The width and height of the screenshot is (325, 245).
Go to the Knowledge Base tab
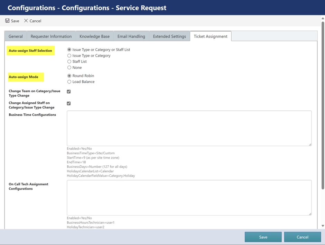point(94,36)
